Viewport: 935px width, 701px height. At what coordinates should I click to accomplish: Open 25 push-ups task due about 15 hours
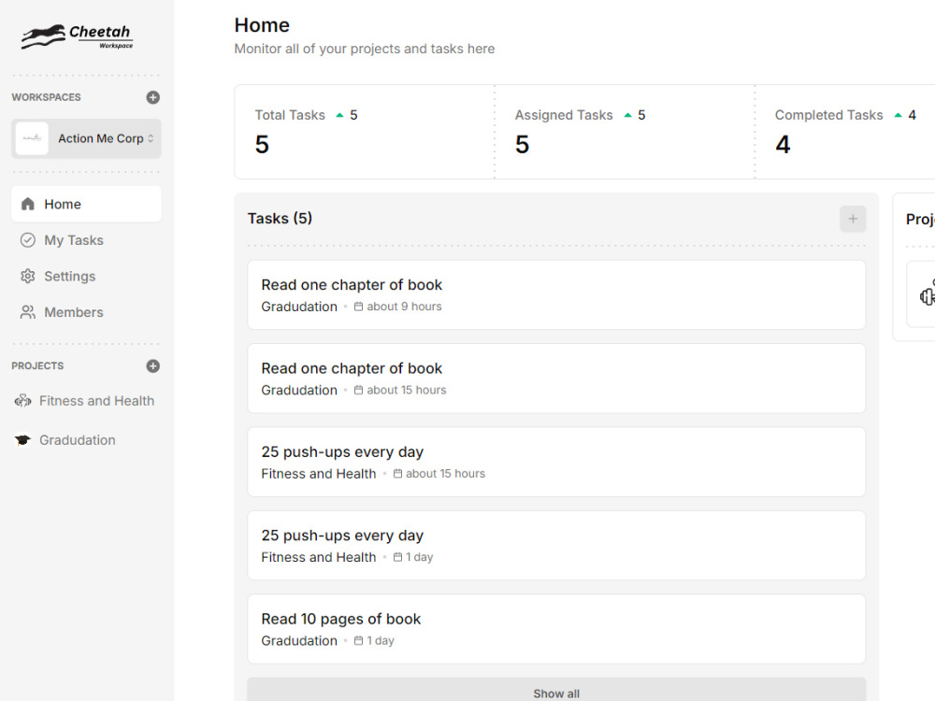tap(556, 462)
